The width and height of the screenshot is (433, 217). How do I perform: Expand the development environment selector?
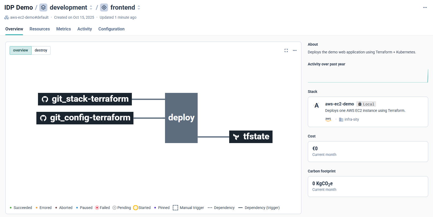click(x=91, y=7)
